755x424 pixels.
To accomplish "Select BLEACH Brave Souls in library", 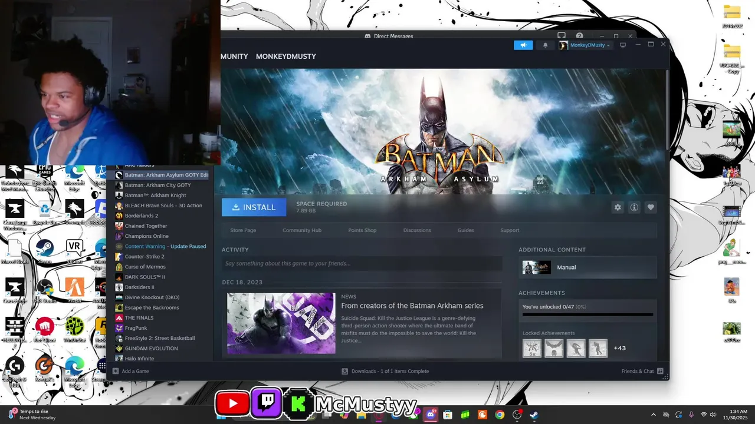I will coord(163,206).
